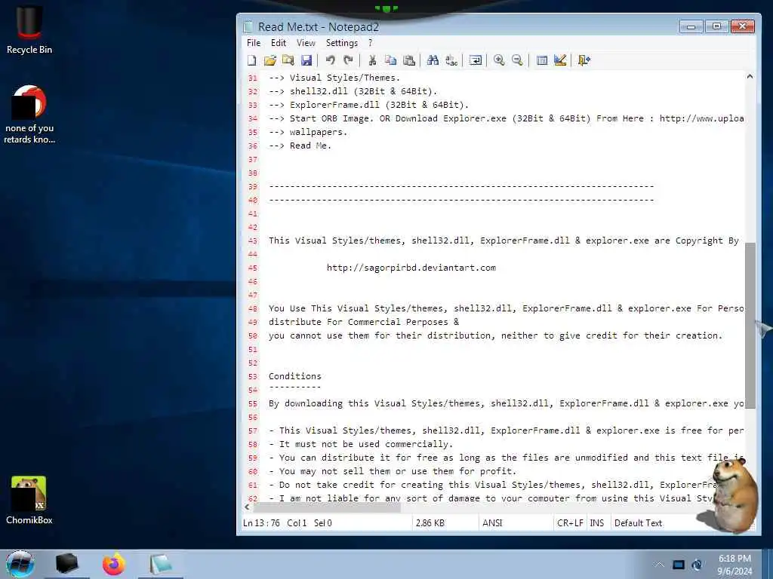773x579 pixels.
Task: Click the Notepad2 taskbar button
Action: [161, 564]
